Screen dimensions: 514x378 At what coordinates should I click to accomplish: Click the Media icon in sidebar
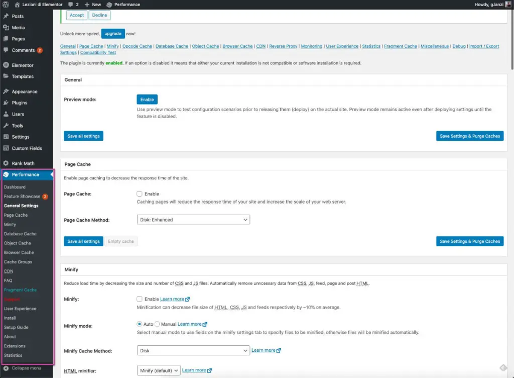coord(6,28)
